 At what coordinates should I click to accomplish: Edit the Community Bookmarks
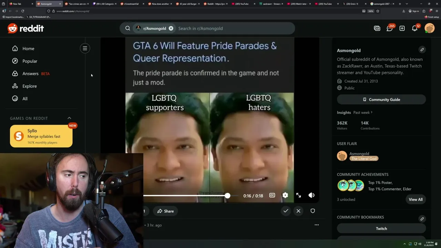pyautogui.click(x=422, y=219)
